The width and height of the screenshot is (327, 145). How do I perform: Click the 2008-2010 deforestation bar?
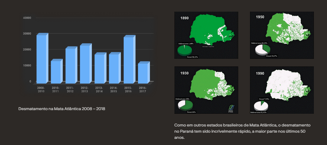[x=43, y=58]
